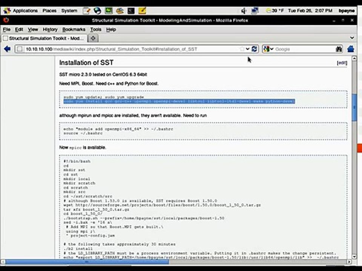Click the vertical scrollbar thumb
362x271 pixels.
click(354, 107)
